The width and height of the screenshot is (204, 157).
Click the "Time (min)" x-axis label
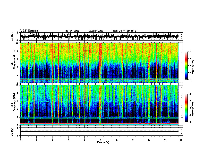(103, 142)
